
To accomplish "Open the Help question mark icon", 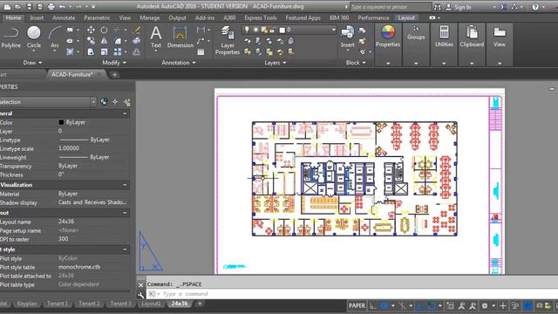I will 535,7.
